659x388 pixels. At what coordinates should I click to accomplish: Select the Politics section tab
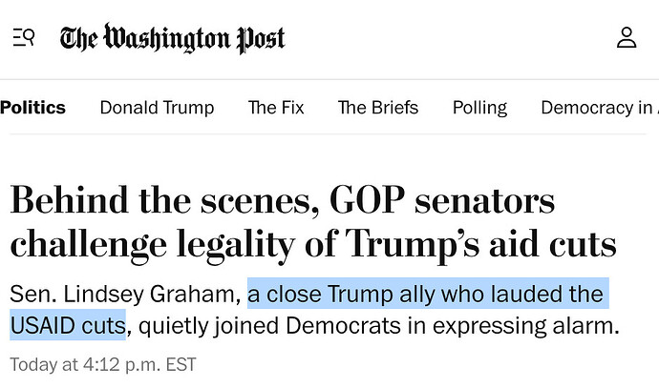[32, 108]
